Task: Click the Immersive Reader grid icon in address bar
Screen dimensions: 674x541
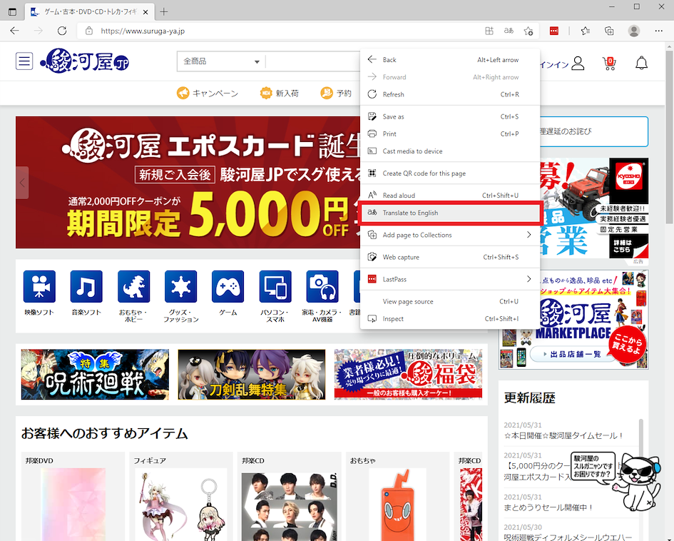Action: [489, 31]
